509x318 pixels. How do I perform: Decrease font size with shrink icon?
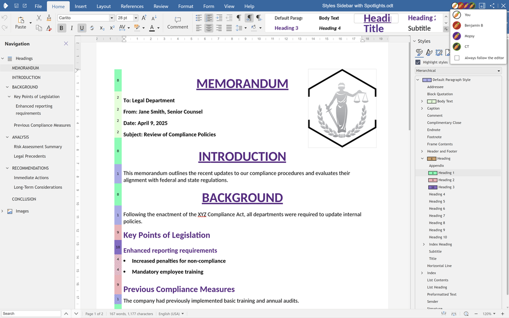tap(154, 18)
